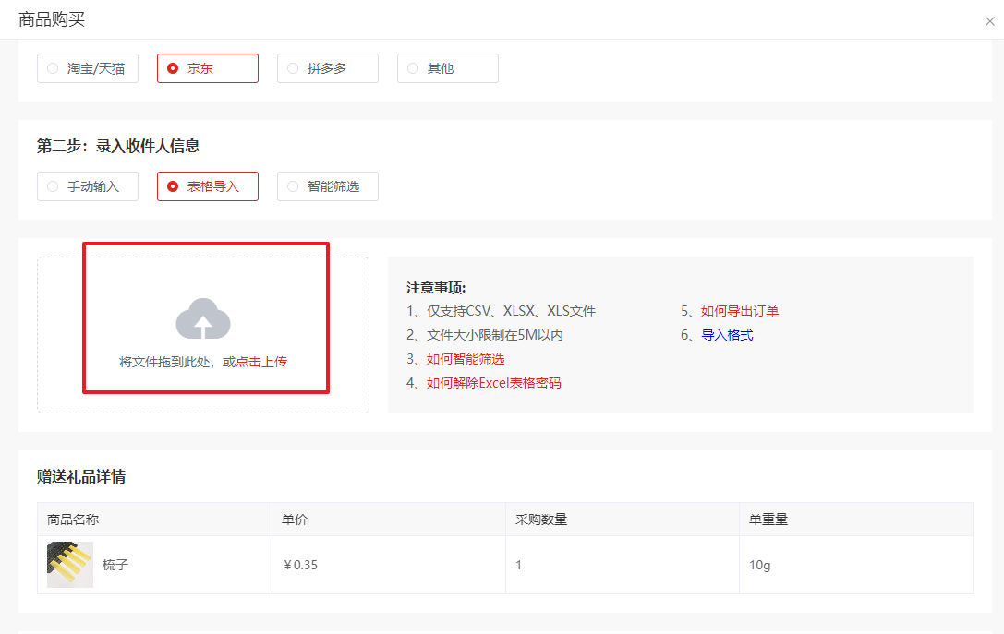Image resolution: width=1004 pixels, height=634 pixels.
Task: Click the cloud upload icon
Action: coord(203,318)
